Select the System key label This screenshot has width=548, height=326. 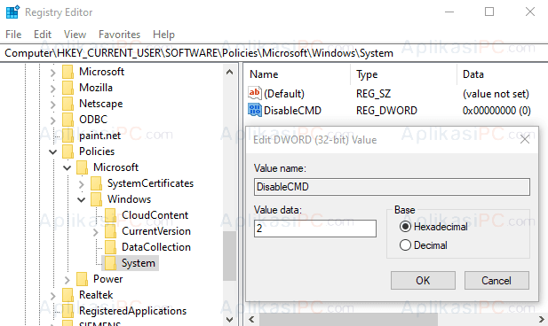(139, 263)
